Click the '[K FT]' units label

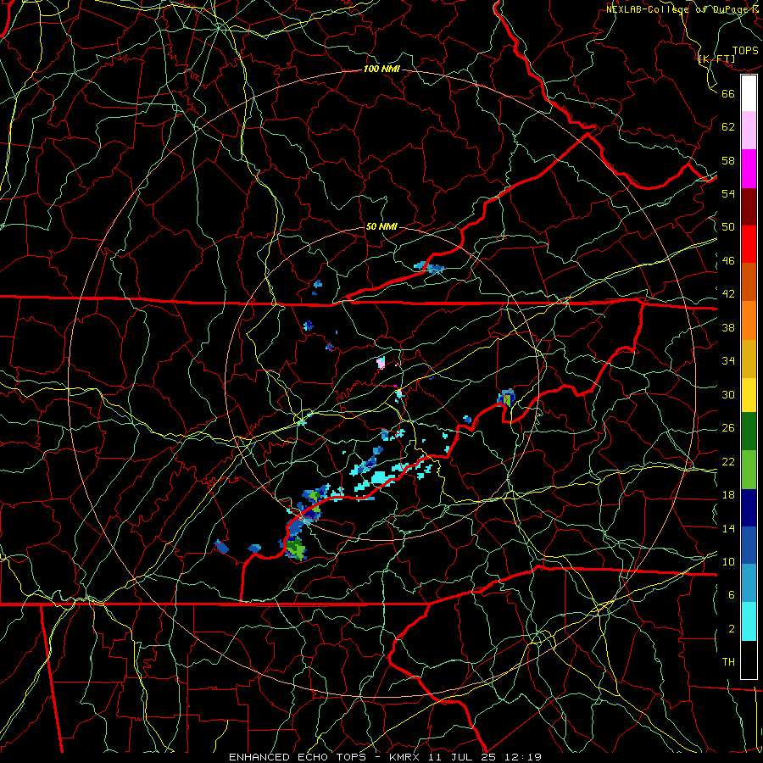pos(716,59)
